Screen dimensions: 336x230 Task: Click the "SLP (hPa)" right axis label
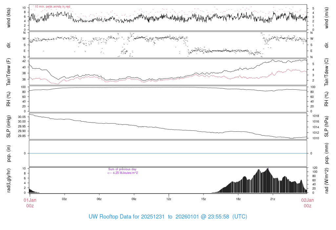pyautogui.click(x=326, y=127)
